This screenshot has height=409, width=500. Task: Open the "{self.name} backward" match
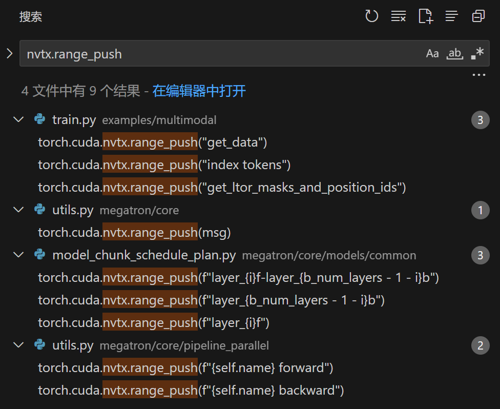tap(191, 391)
